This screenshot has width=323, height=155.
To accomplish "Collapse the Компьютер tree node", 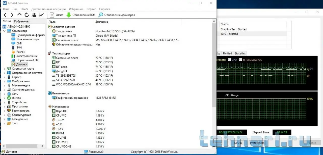I will coord(4,31).
